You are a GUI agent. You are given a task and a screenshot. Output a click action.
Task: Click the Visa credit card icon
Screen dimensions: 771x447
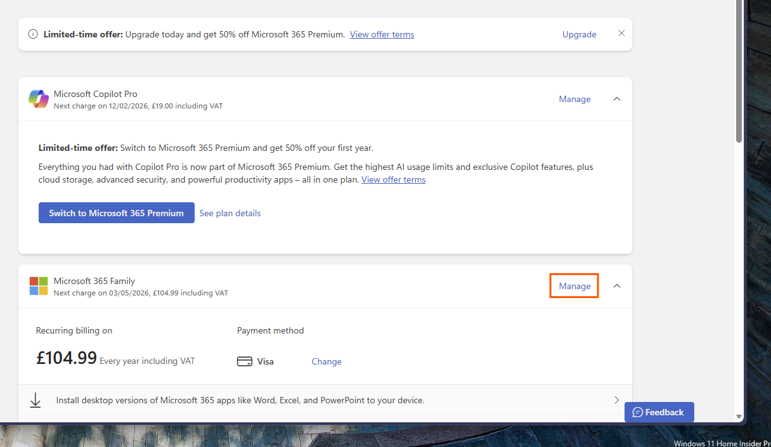tap(244, 361)
